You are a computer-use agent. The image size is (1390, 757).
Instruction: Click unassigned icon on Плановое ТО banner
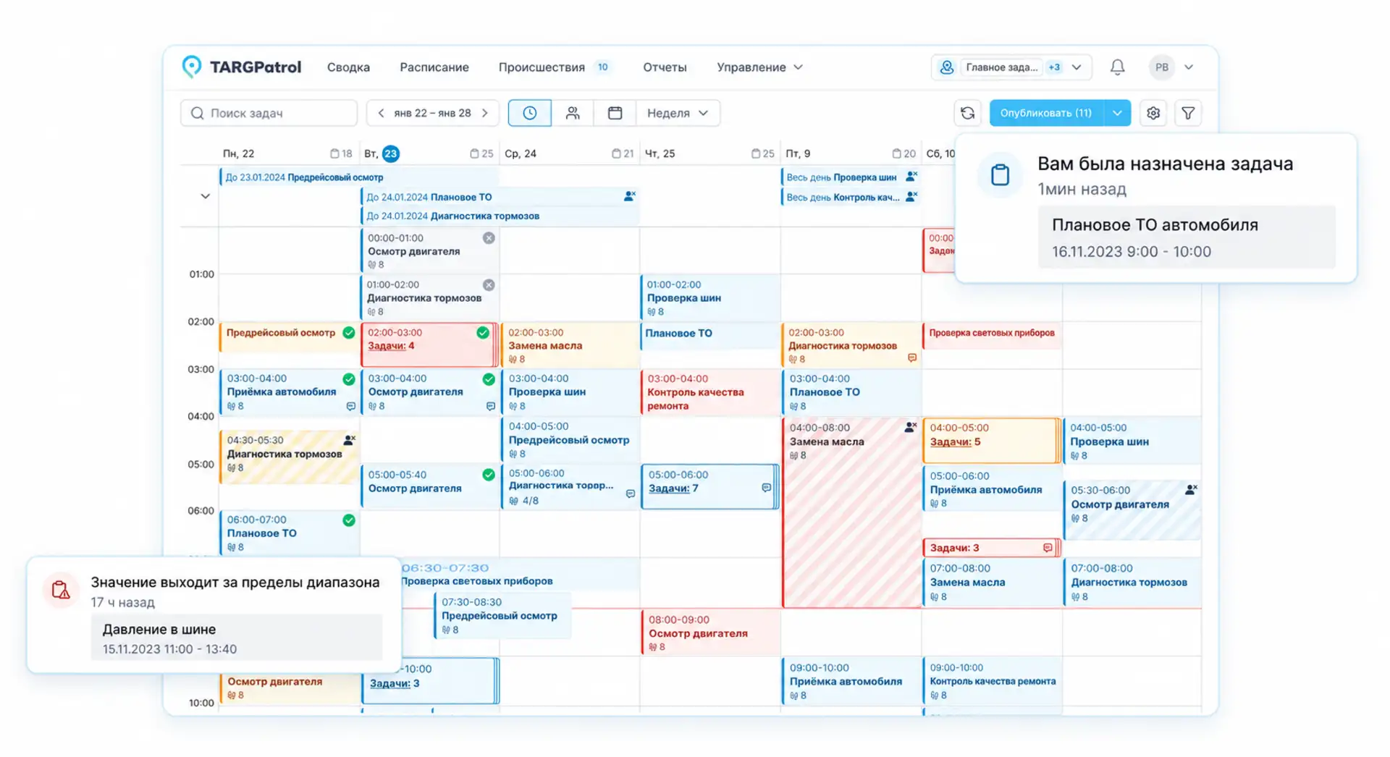coord(629,196)
